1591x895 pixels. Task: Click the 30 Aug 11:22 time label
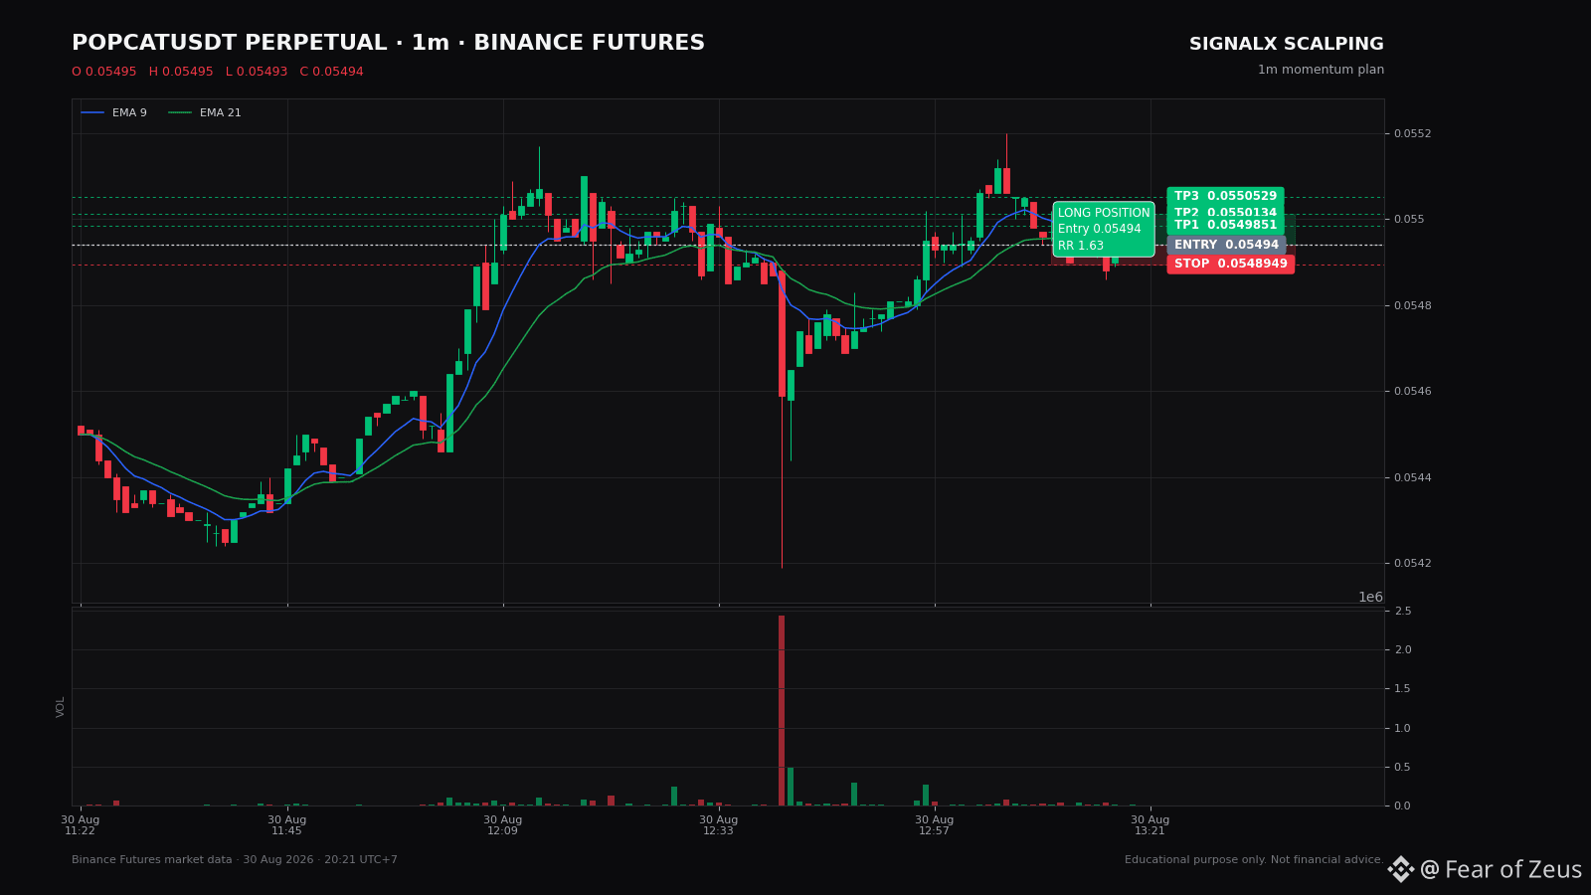pyautogui.click(x=81, y=825)
